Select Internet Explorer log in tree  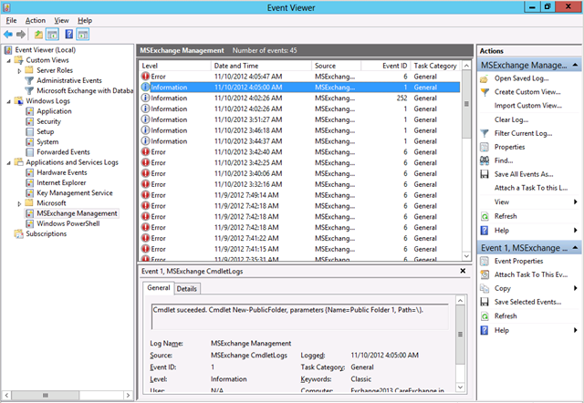click(61, 182)
